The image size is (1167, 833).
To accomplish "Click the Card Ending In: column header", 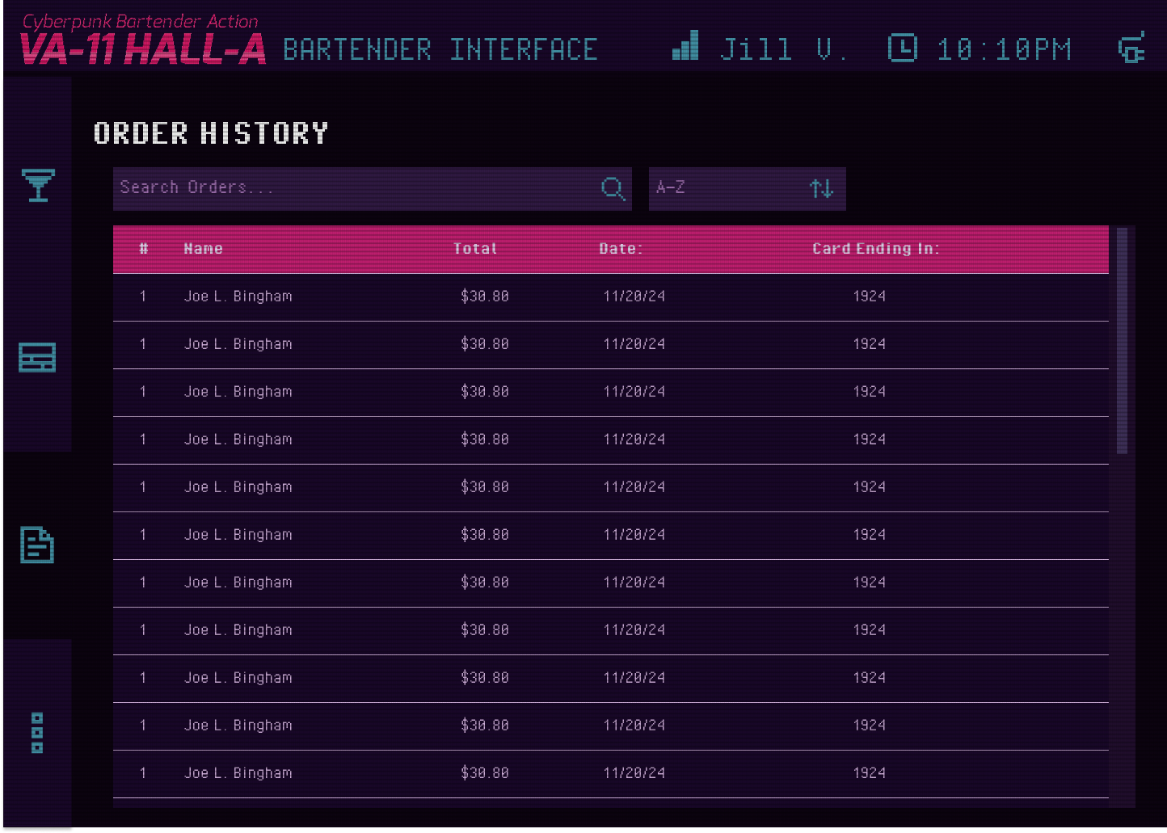I will (x=876, y=249).
